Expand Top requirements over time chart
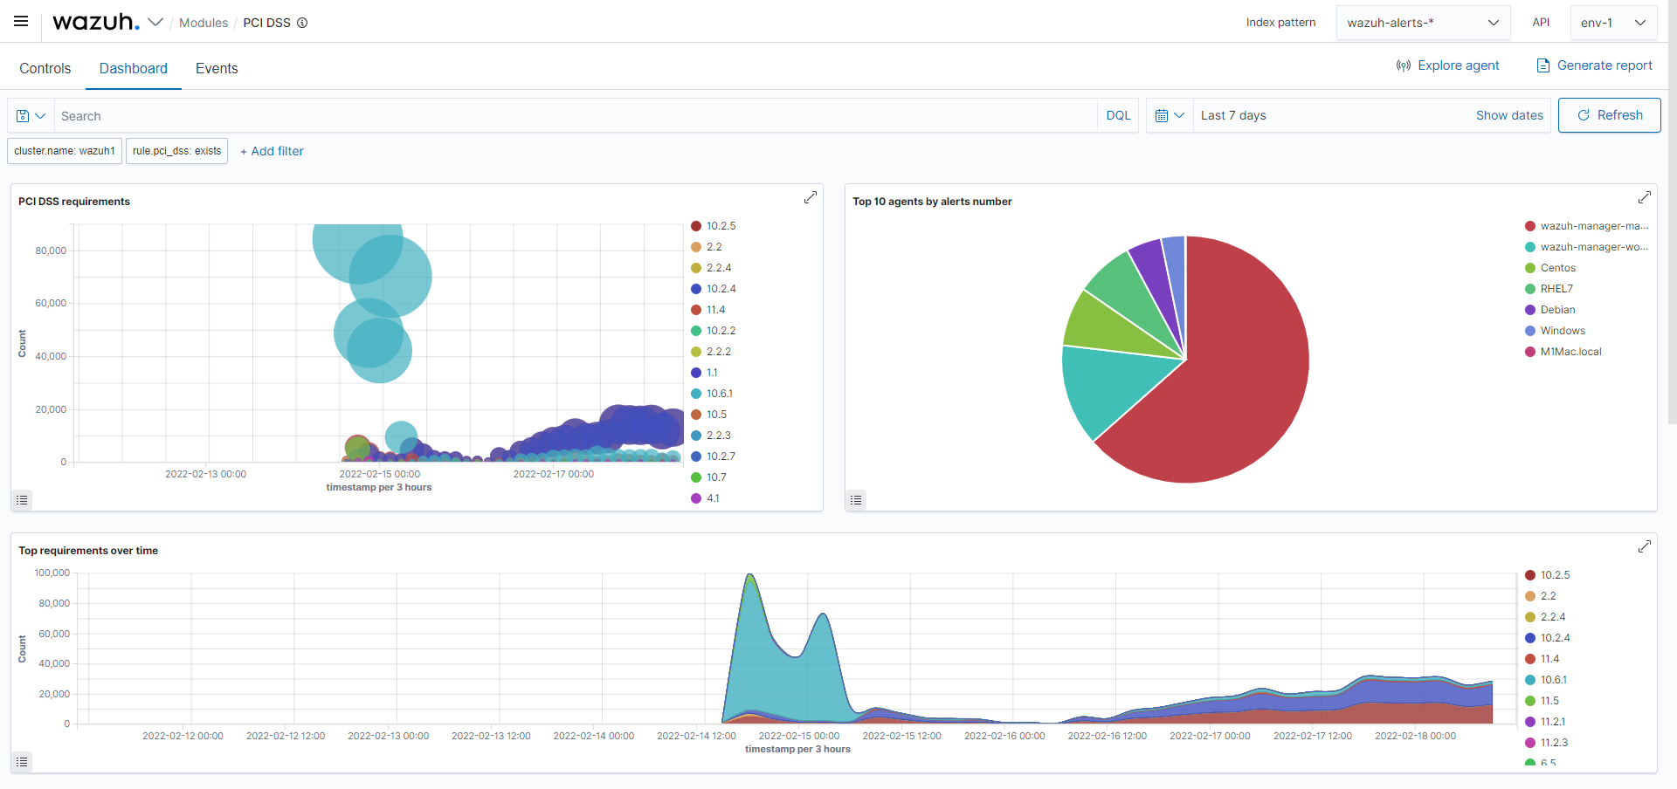This screenshot has width=1677, height=789. pos(1644,547)
